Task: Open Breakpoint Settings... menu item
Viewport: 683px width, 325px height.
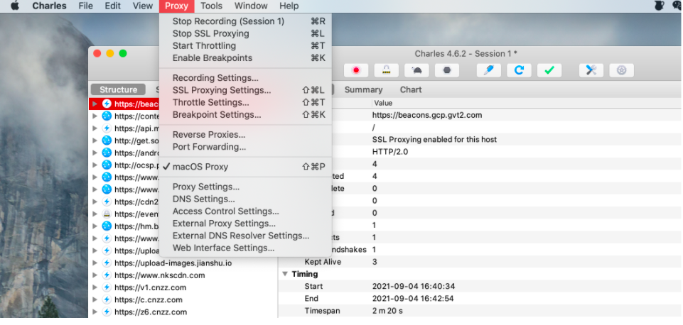Action: (x=245, y=114)
